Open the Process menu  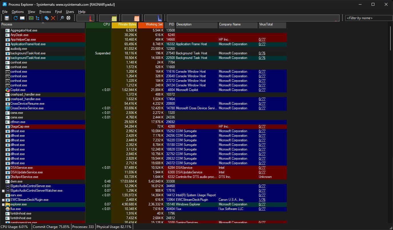pyautogui.click(x=45, y=12)
